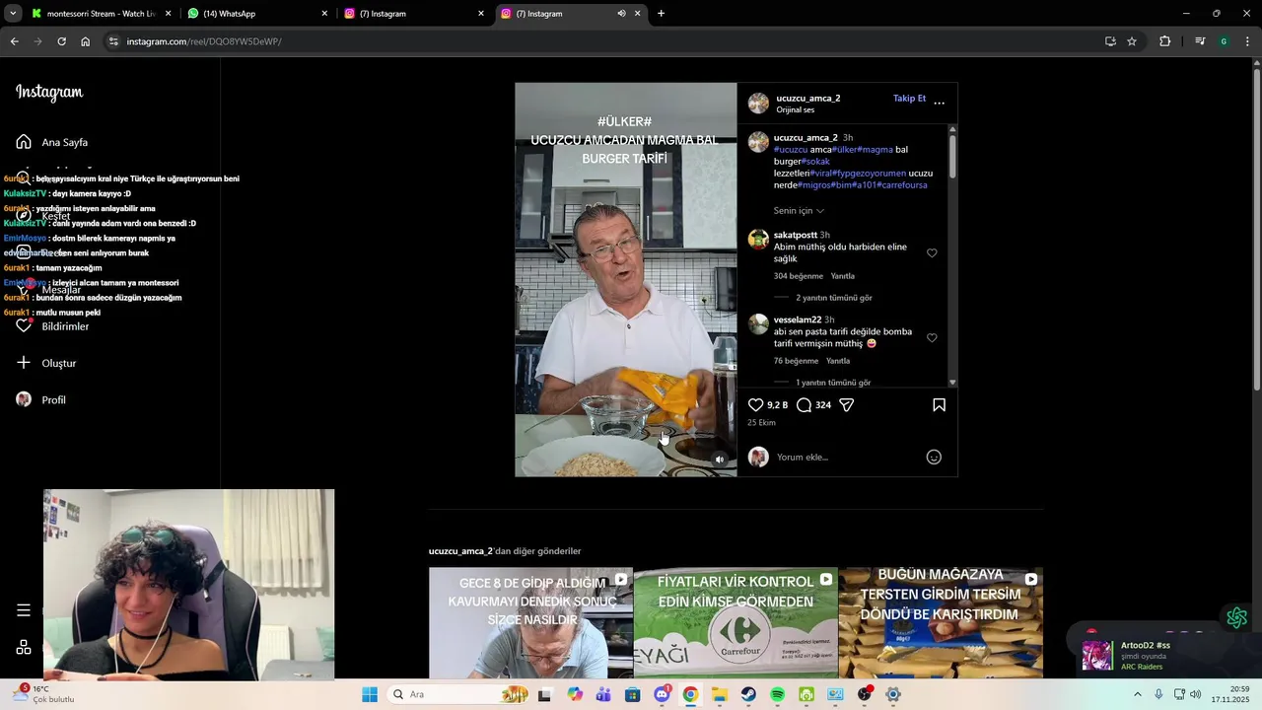Like sakatpostt's comment
The height and width of the screenshot is (710, 1262).
[932, 253]
